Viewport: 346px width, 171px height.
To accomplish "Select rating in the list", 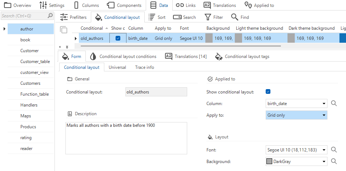I will (x=31, y=138).
